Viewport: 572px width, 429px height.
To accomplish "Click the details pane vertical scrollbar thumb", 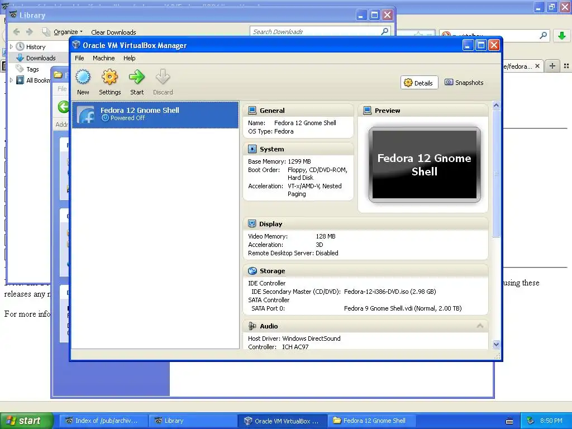I will click(496, 174).
